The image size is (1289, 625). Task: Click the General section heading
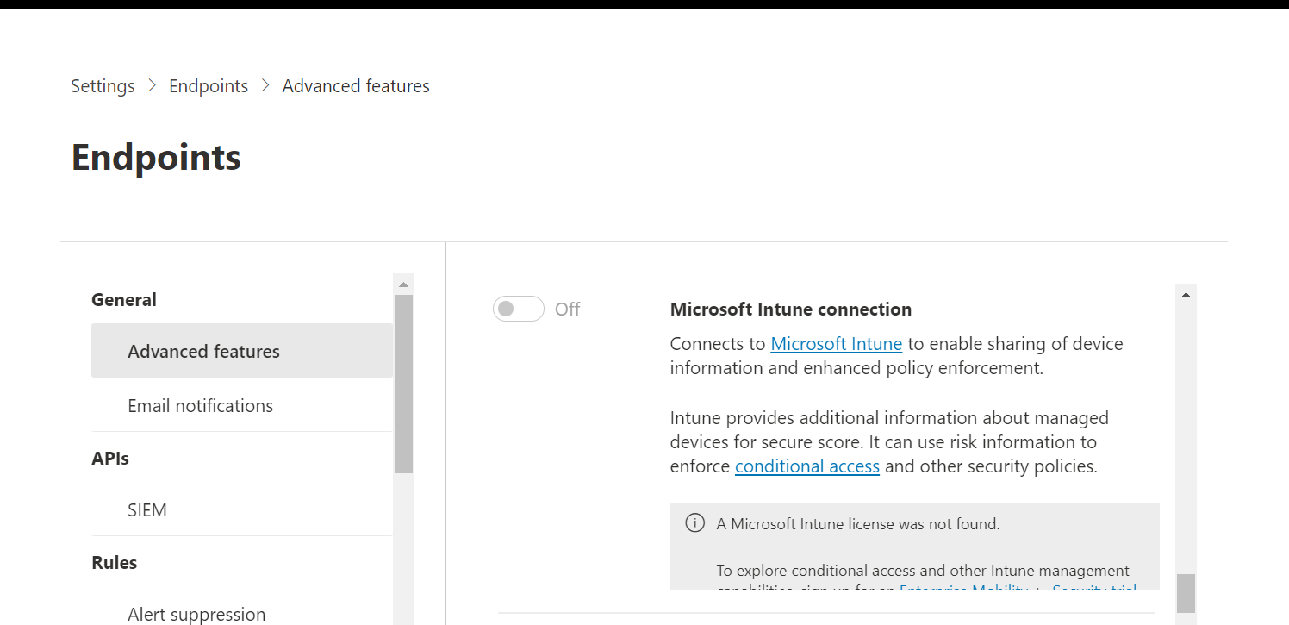click(x=124, y=300)
